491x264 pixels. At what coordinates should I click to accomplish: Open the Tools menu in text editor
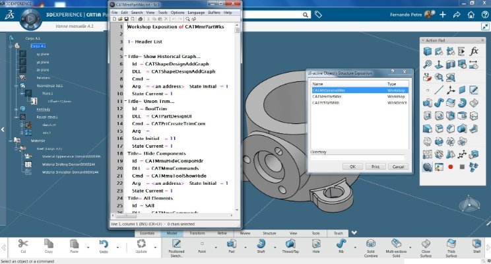162,13
